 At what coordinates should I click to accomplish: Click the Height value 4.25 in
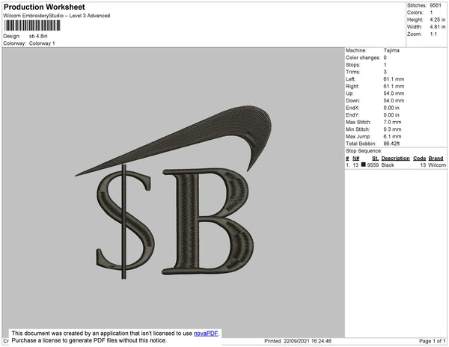pyautogui.click(x=438, y=19)
